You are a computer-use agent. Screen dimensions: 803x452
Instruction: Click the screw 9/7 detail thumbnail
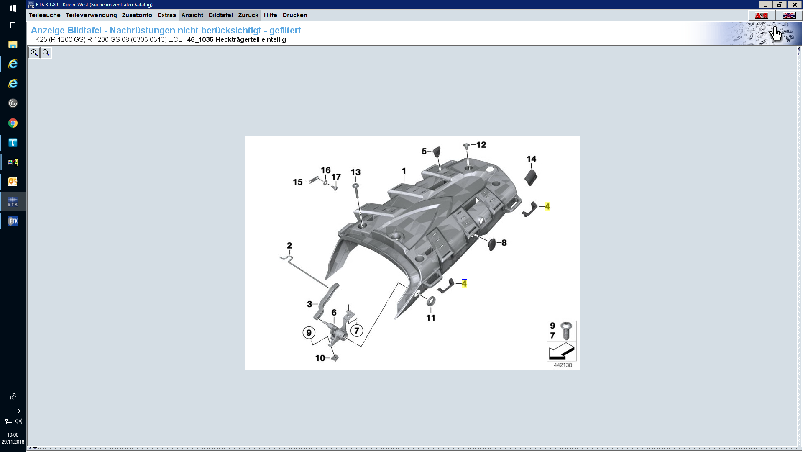[x=561, y=331]
